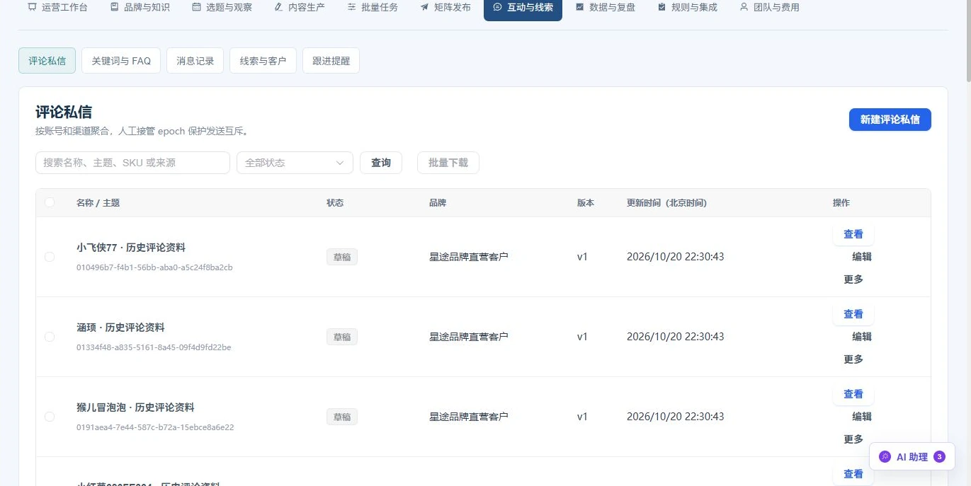This screenshot has height=486, width=971.
Task: Click the 草稿 status tag in 涵顼 row
Action: pos(342,337)
